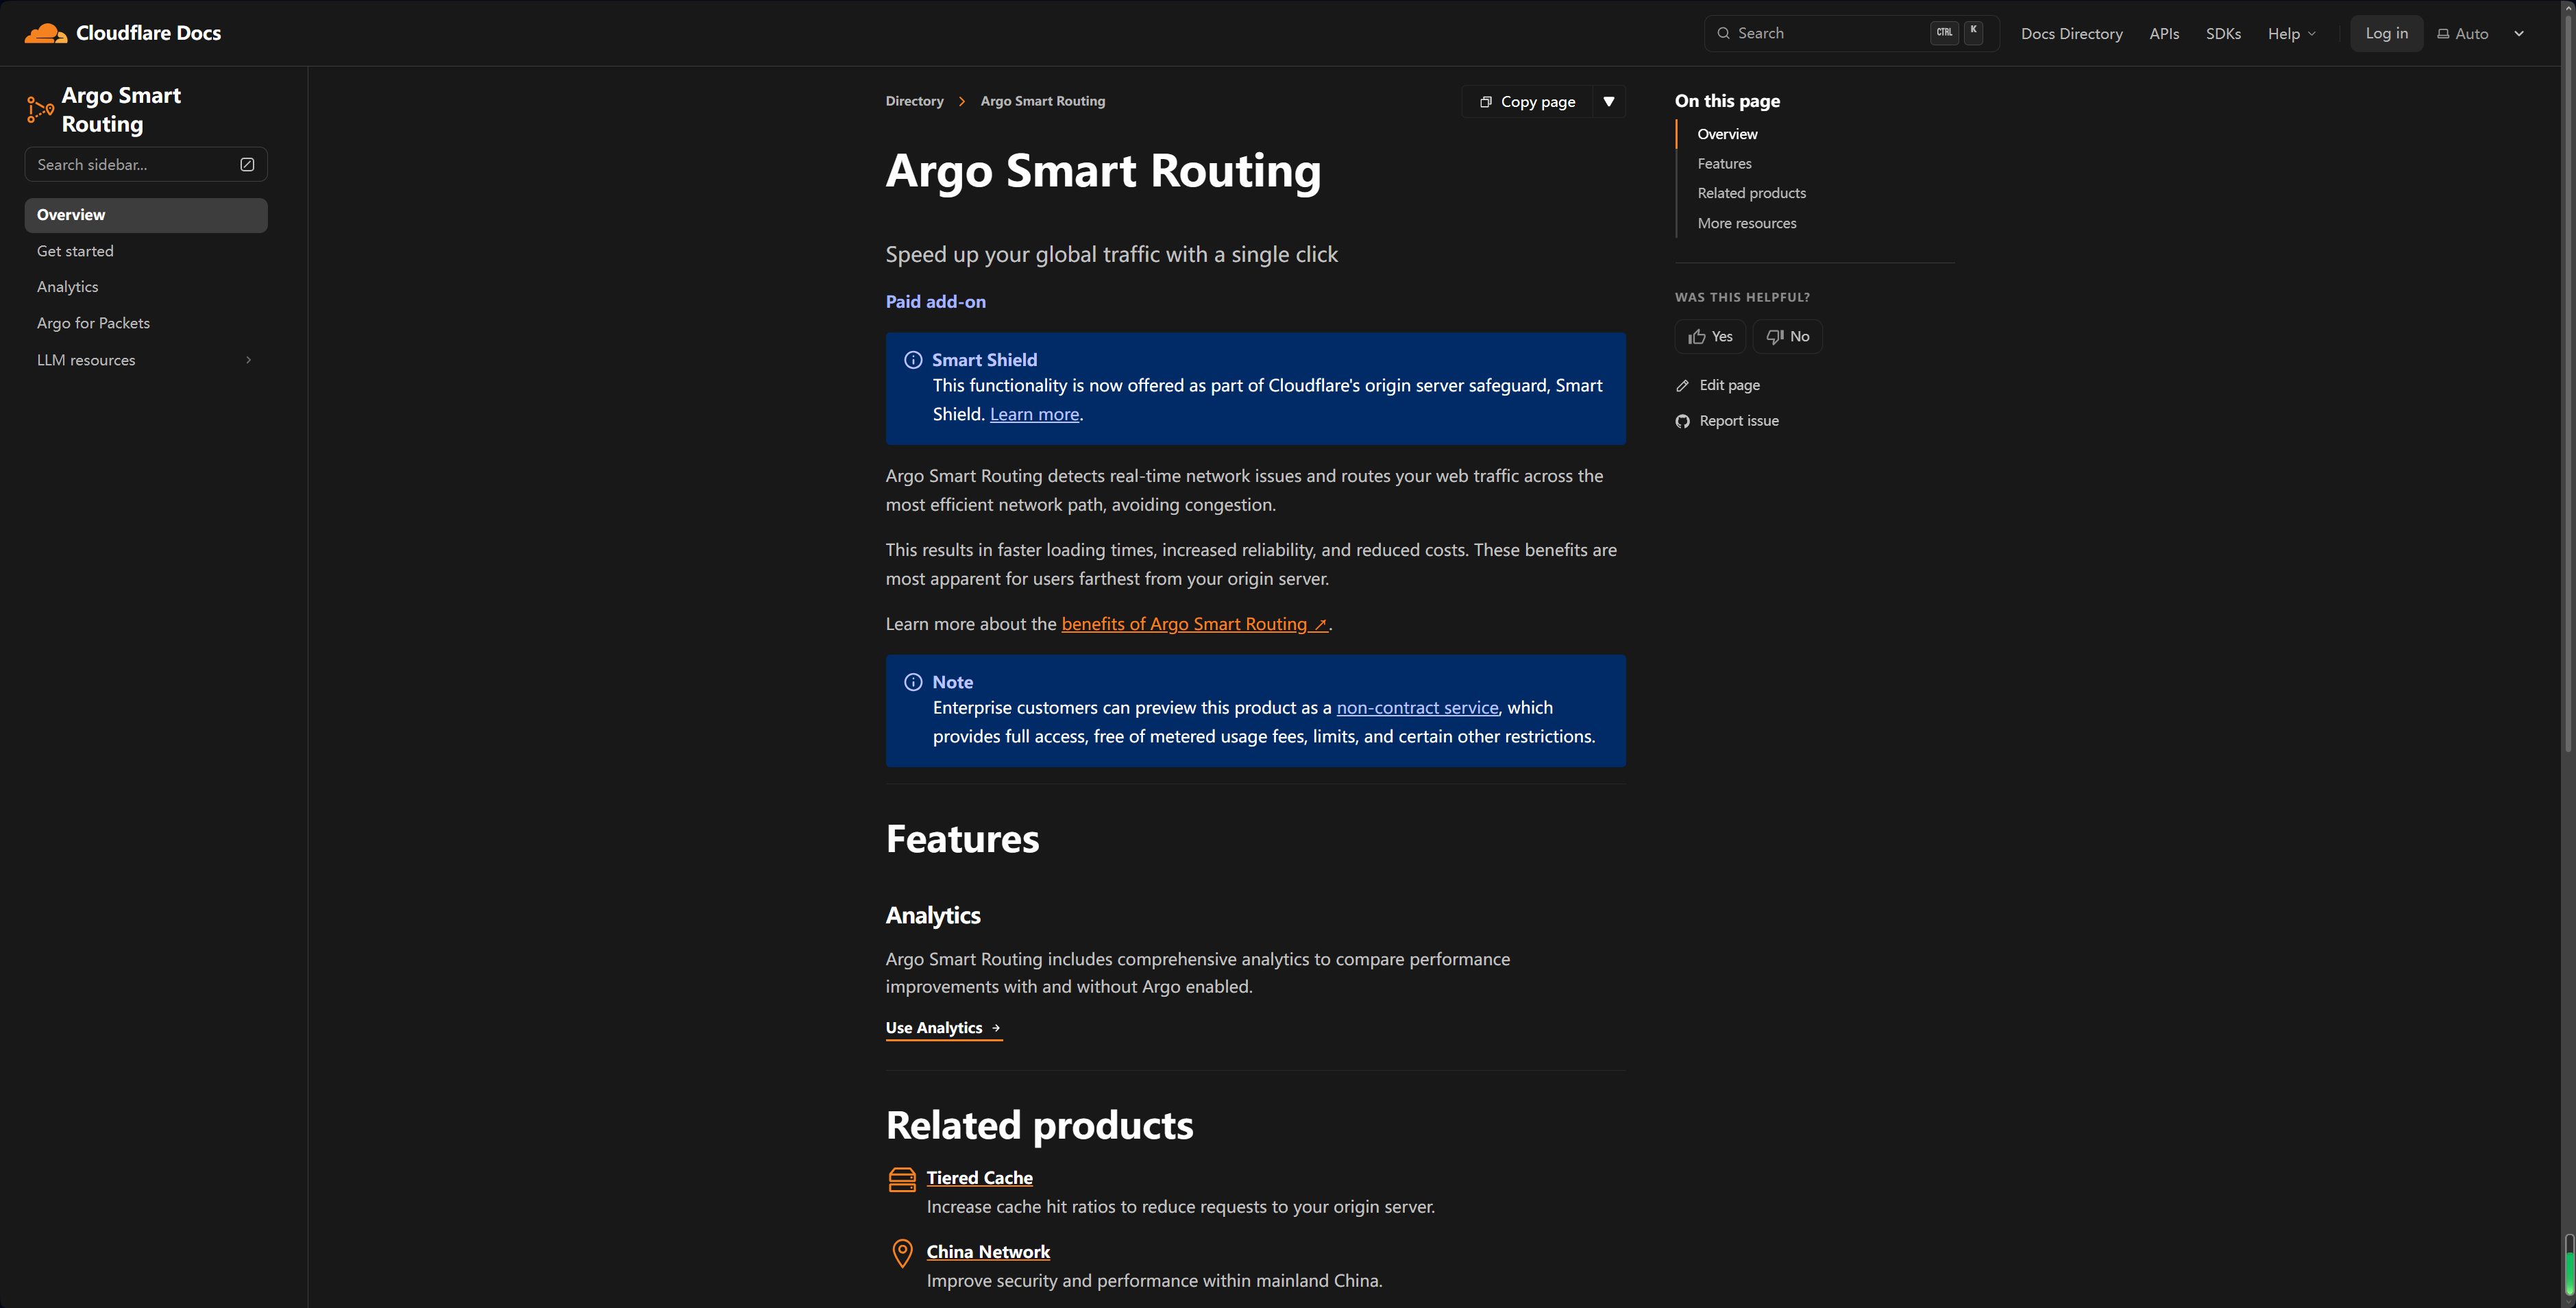This screenshot has height=1308, width=2576.
Task: Click the Tiered Cache product icon
Action: [x=902, y=1180]
